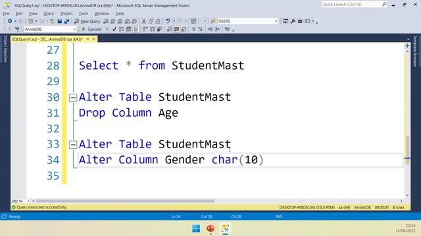The image size is (421, 236).
Task: Click the Copy icon
Action: [x=151, y=21]
